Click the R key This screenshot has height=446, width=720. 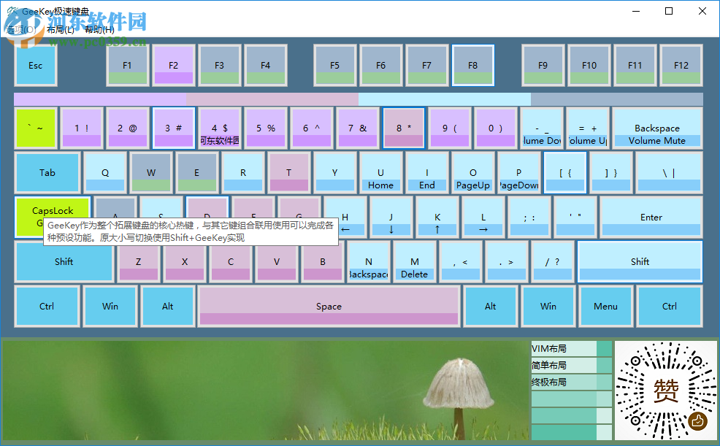pyautogui.click(x=243, y=172)
